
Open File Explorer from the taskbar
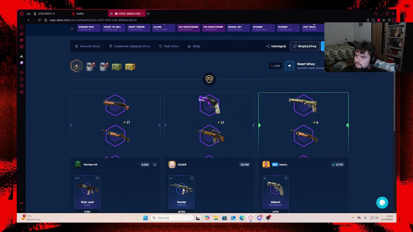[216, 218]
